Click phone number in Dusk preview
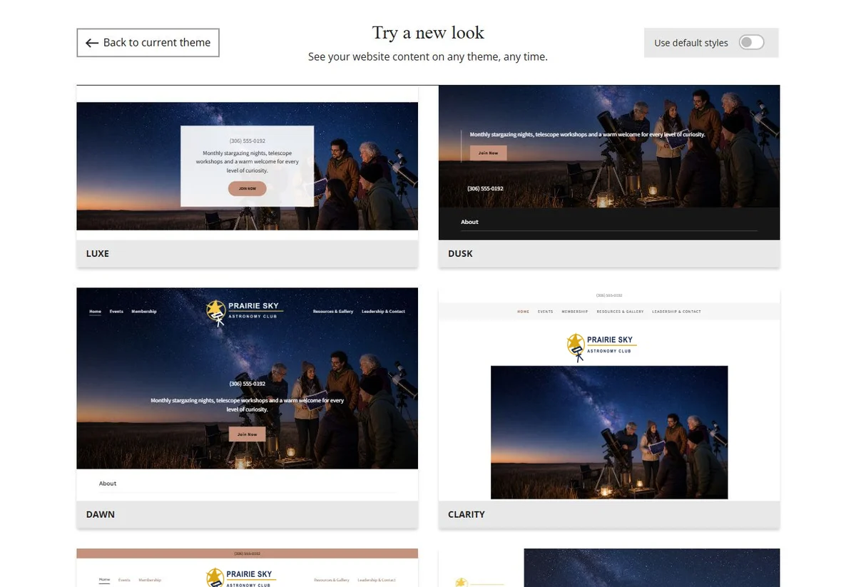856x587 pixels. [x=485, y=188]
